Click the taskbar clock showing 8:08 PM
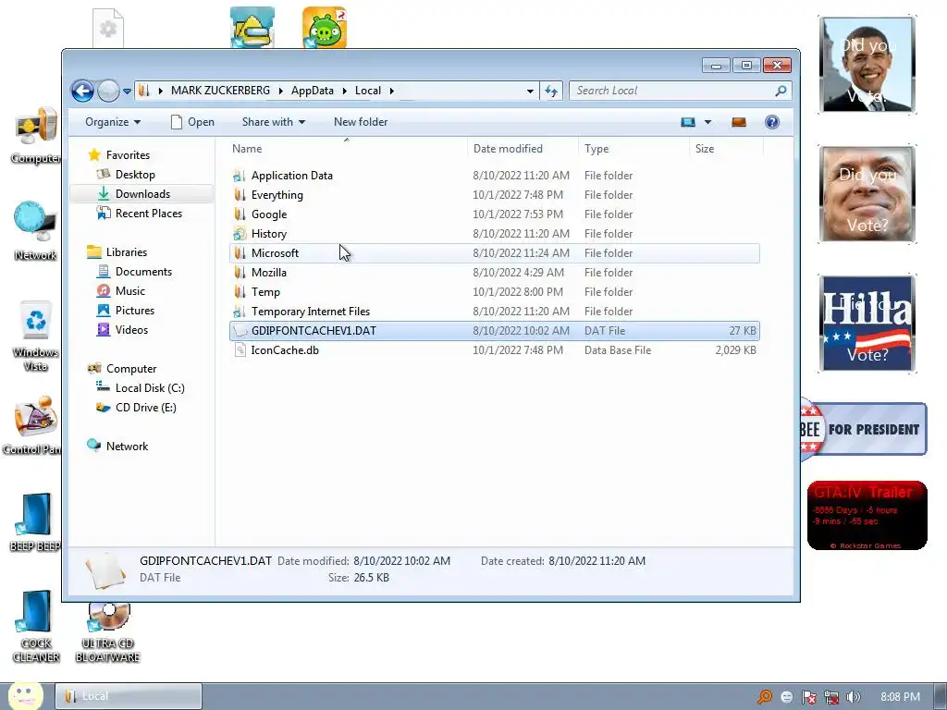947x710 pixels. [900, 697]
